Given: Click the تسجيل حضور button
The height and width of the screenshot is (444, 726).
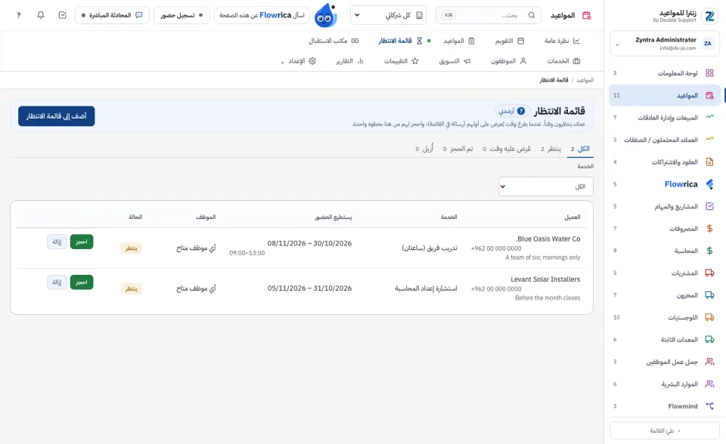Looking at the screenshot, I should click(181, 15).
